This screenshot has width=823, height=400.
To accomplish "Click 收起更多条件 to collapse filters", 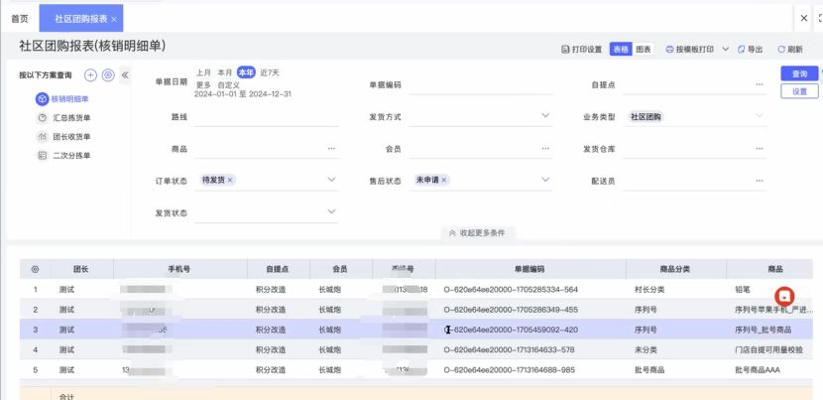I will (477, 232).
